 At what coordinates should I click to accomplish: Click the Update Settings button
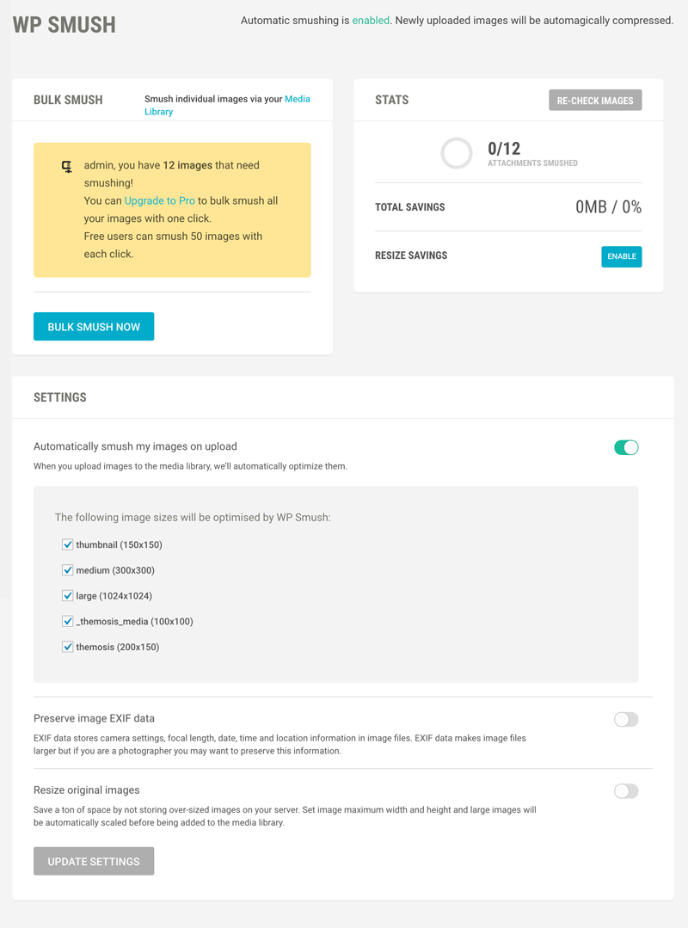[x=94, y=861]
